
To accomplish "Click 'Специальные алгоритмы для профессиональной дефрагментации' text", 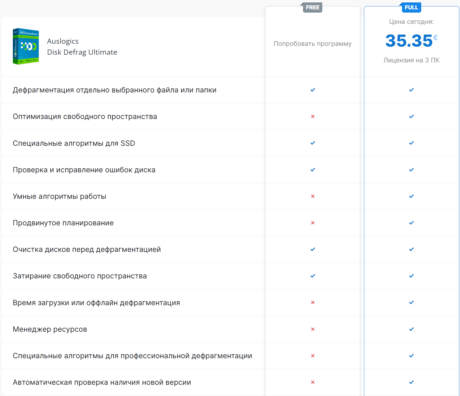I will [132, 356].
